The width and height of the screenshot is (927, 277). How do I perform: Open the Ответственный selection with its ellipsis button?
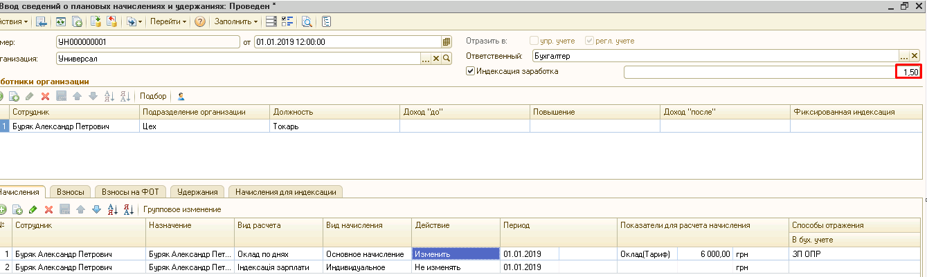[903, 55]
